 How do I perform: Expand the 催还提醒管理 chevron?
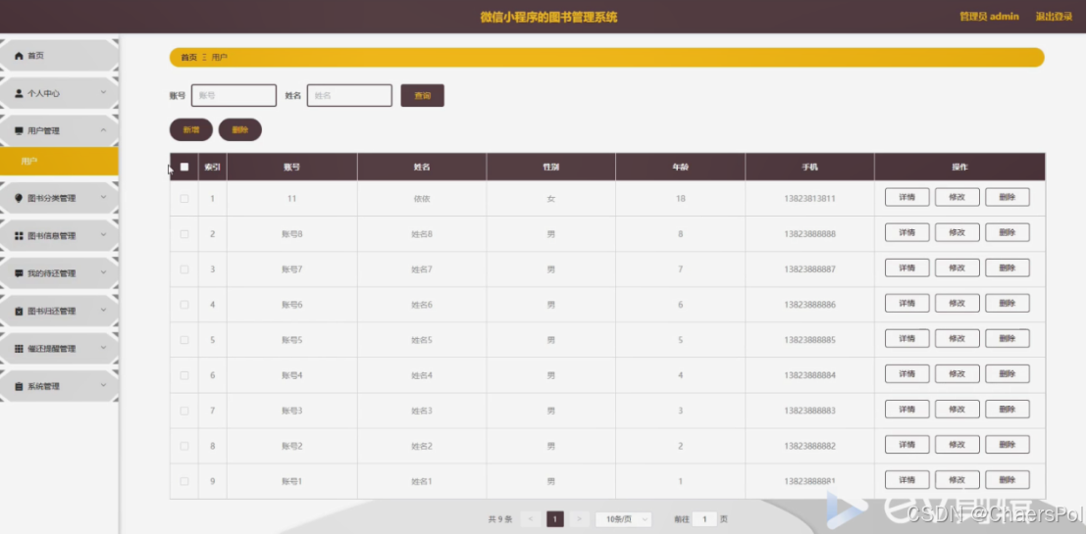[103, 349]
